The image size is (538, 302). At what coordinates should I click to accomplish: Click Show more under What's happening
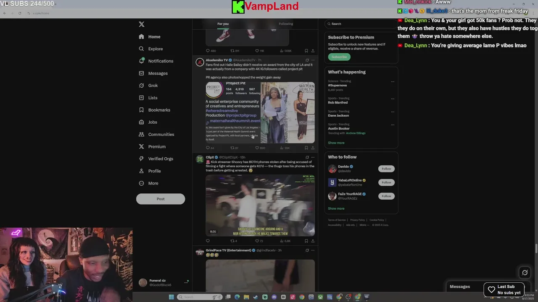(336, 143)
